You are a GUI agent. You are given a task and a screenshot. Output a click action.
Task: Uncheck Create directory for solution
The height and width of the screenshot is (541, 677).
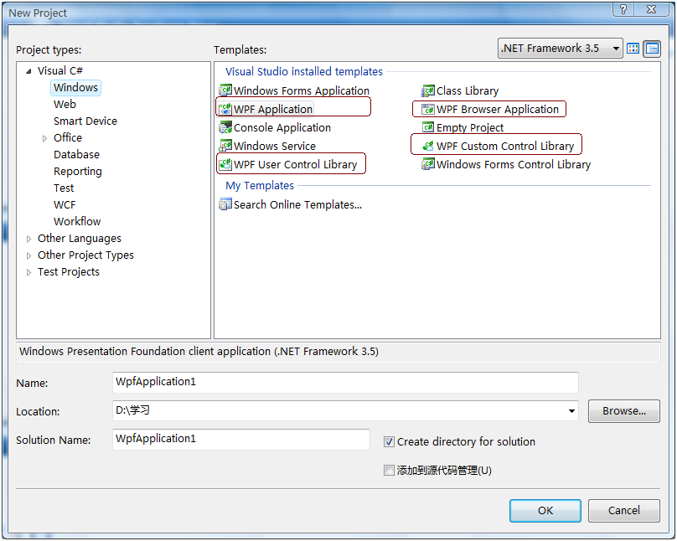pyautogui.click(x=389, y=441)
